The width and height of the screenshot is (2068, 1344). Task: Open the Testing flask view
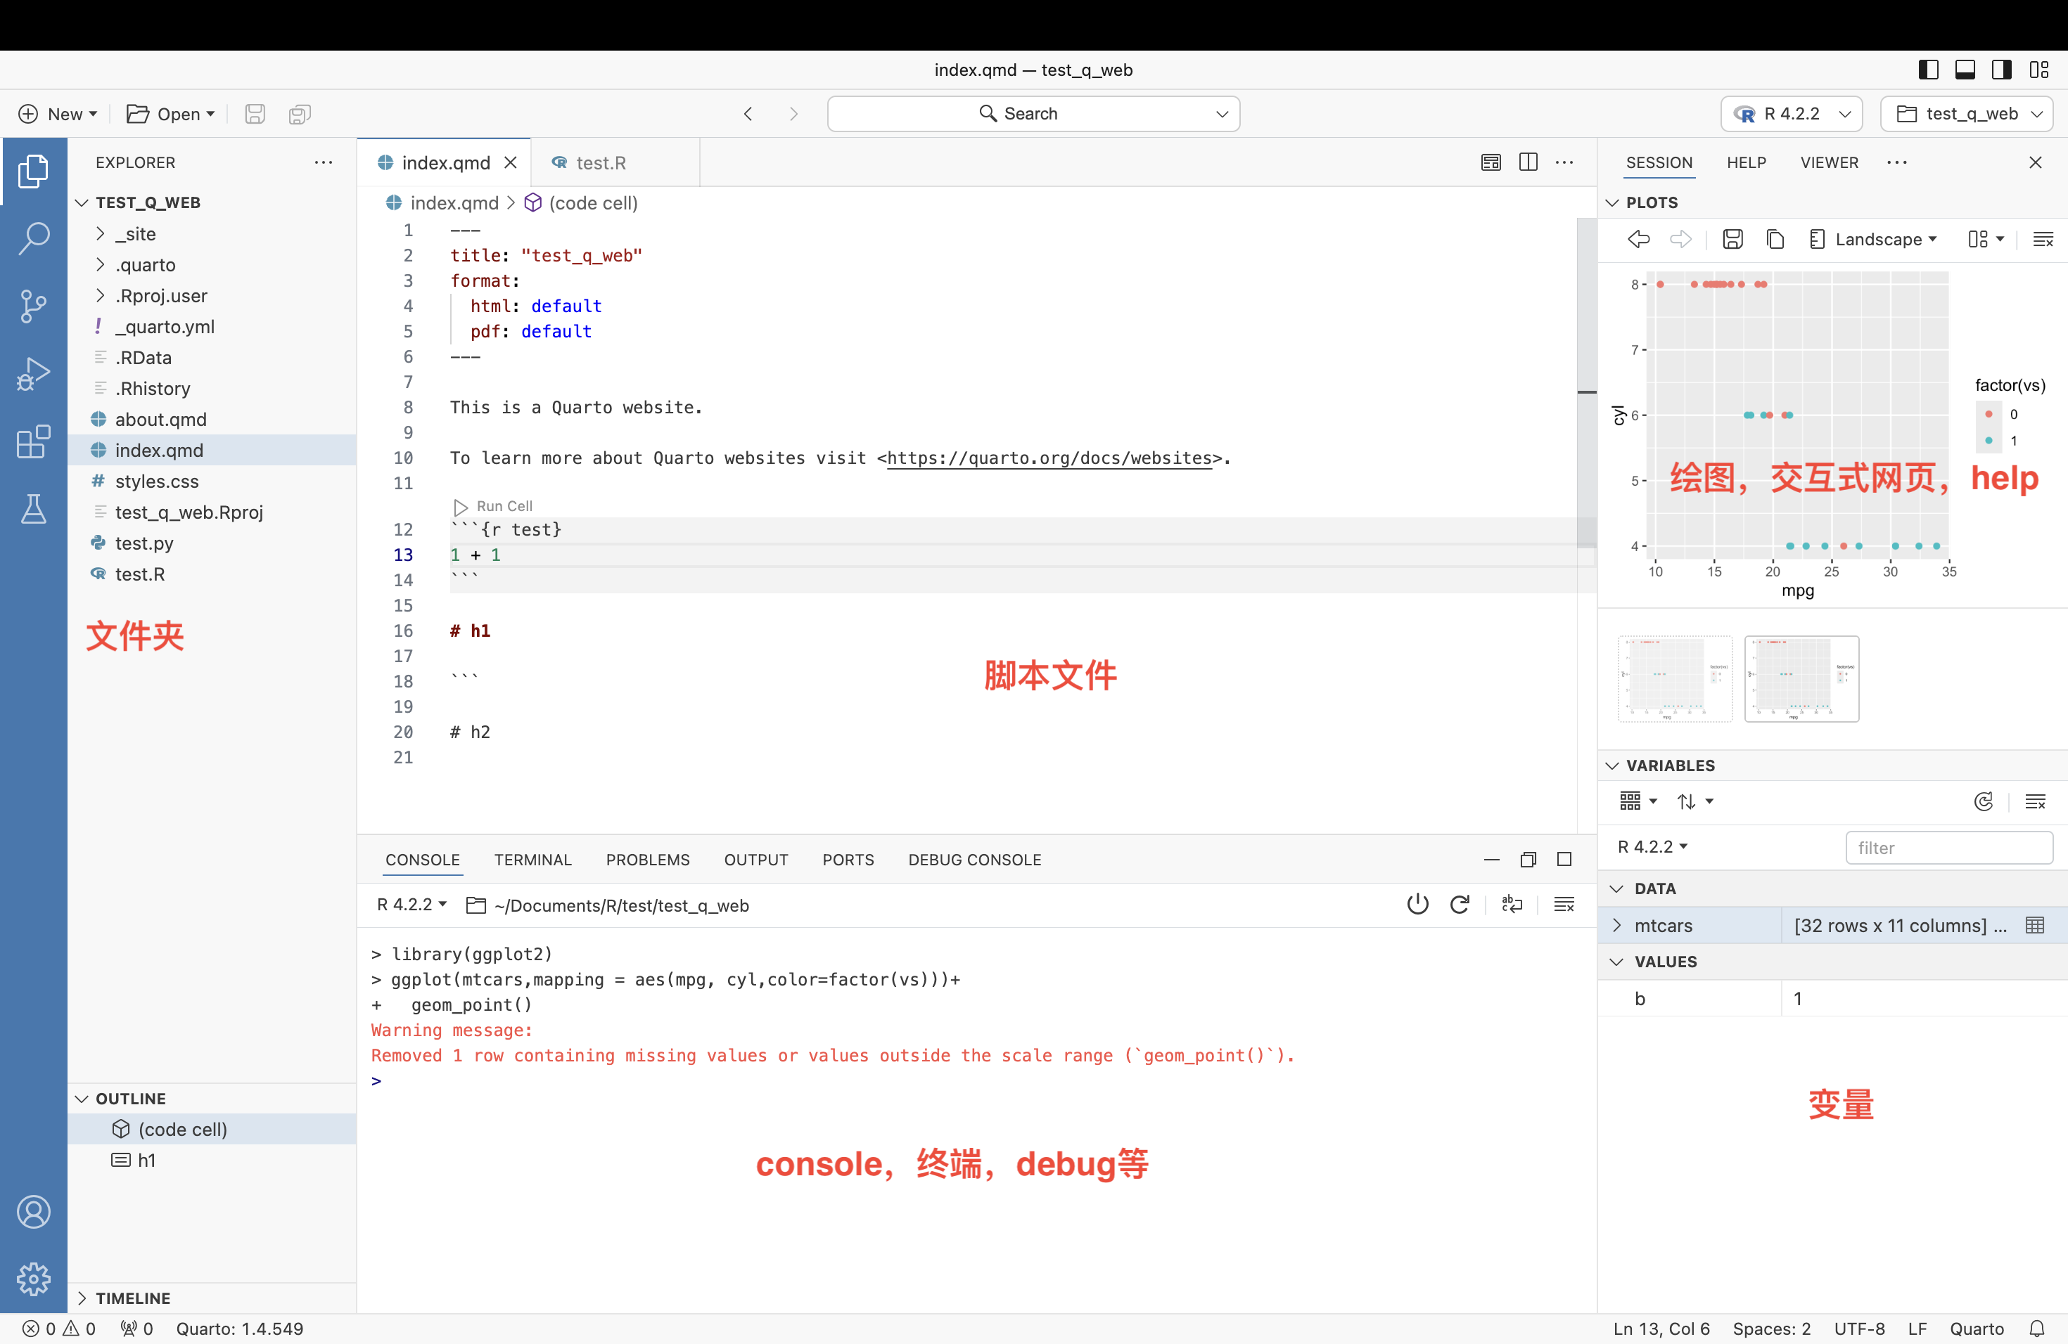click(x=33, y=509)
